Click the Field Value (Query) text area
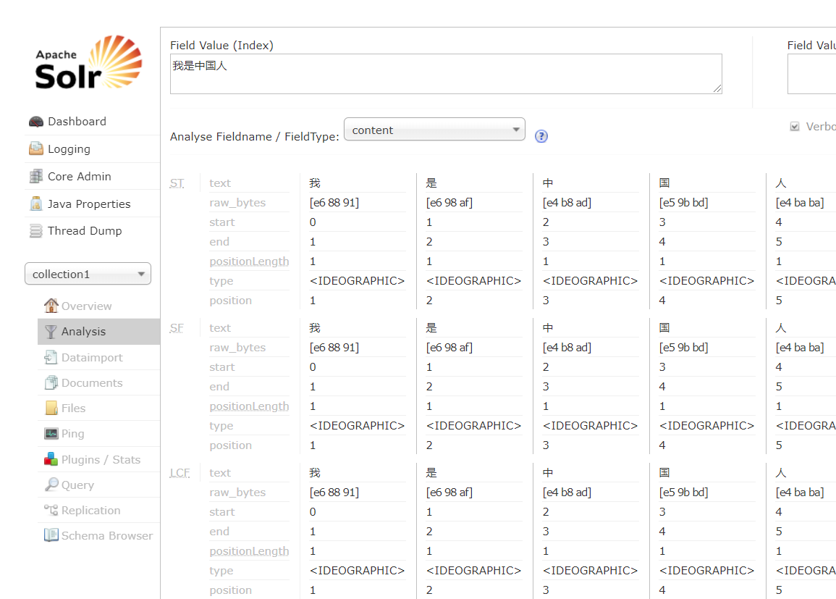The image size is (836, 599). 811,74
